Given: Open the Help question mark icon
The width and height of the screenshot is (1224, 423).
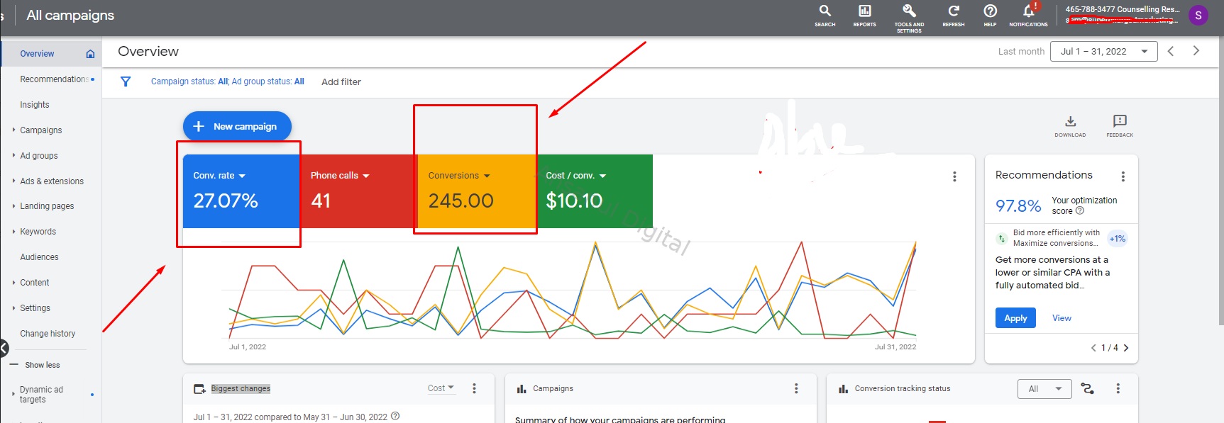Looking at the screenshot, I should pyautogui.click(x=990, y=15).
